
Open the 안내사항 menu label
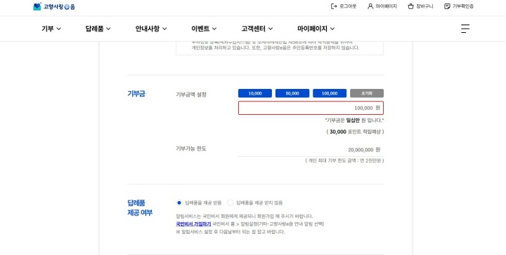point(148,29)
